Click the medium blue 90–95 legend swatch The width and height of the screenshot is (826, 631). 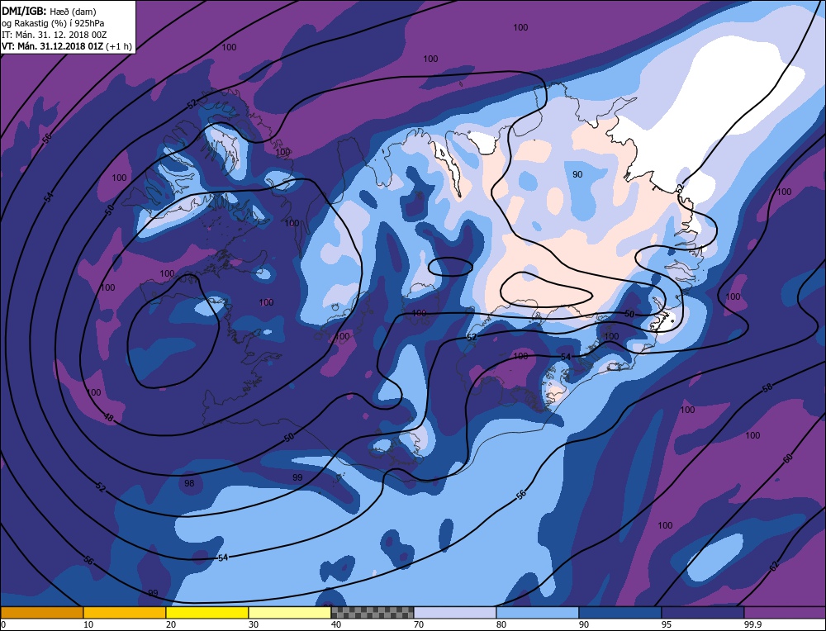tap(620, 612)
